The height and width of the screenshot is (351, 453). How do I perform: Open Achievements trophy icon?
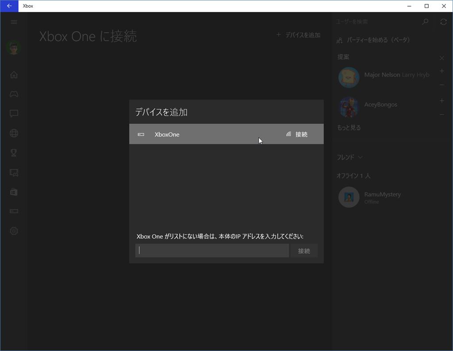coord(14,153)
